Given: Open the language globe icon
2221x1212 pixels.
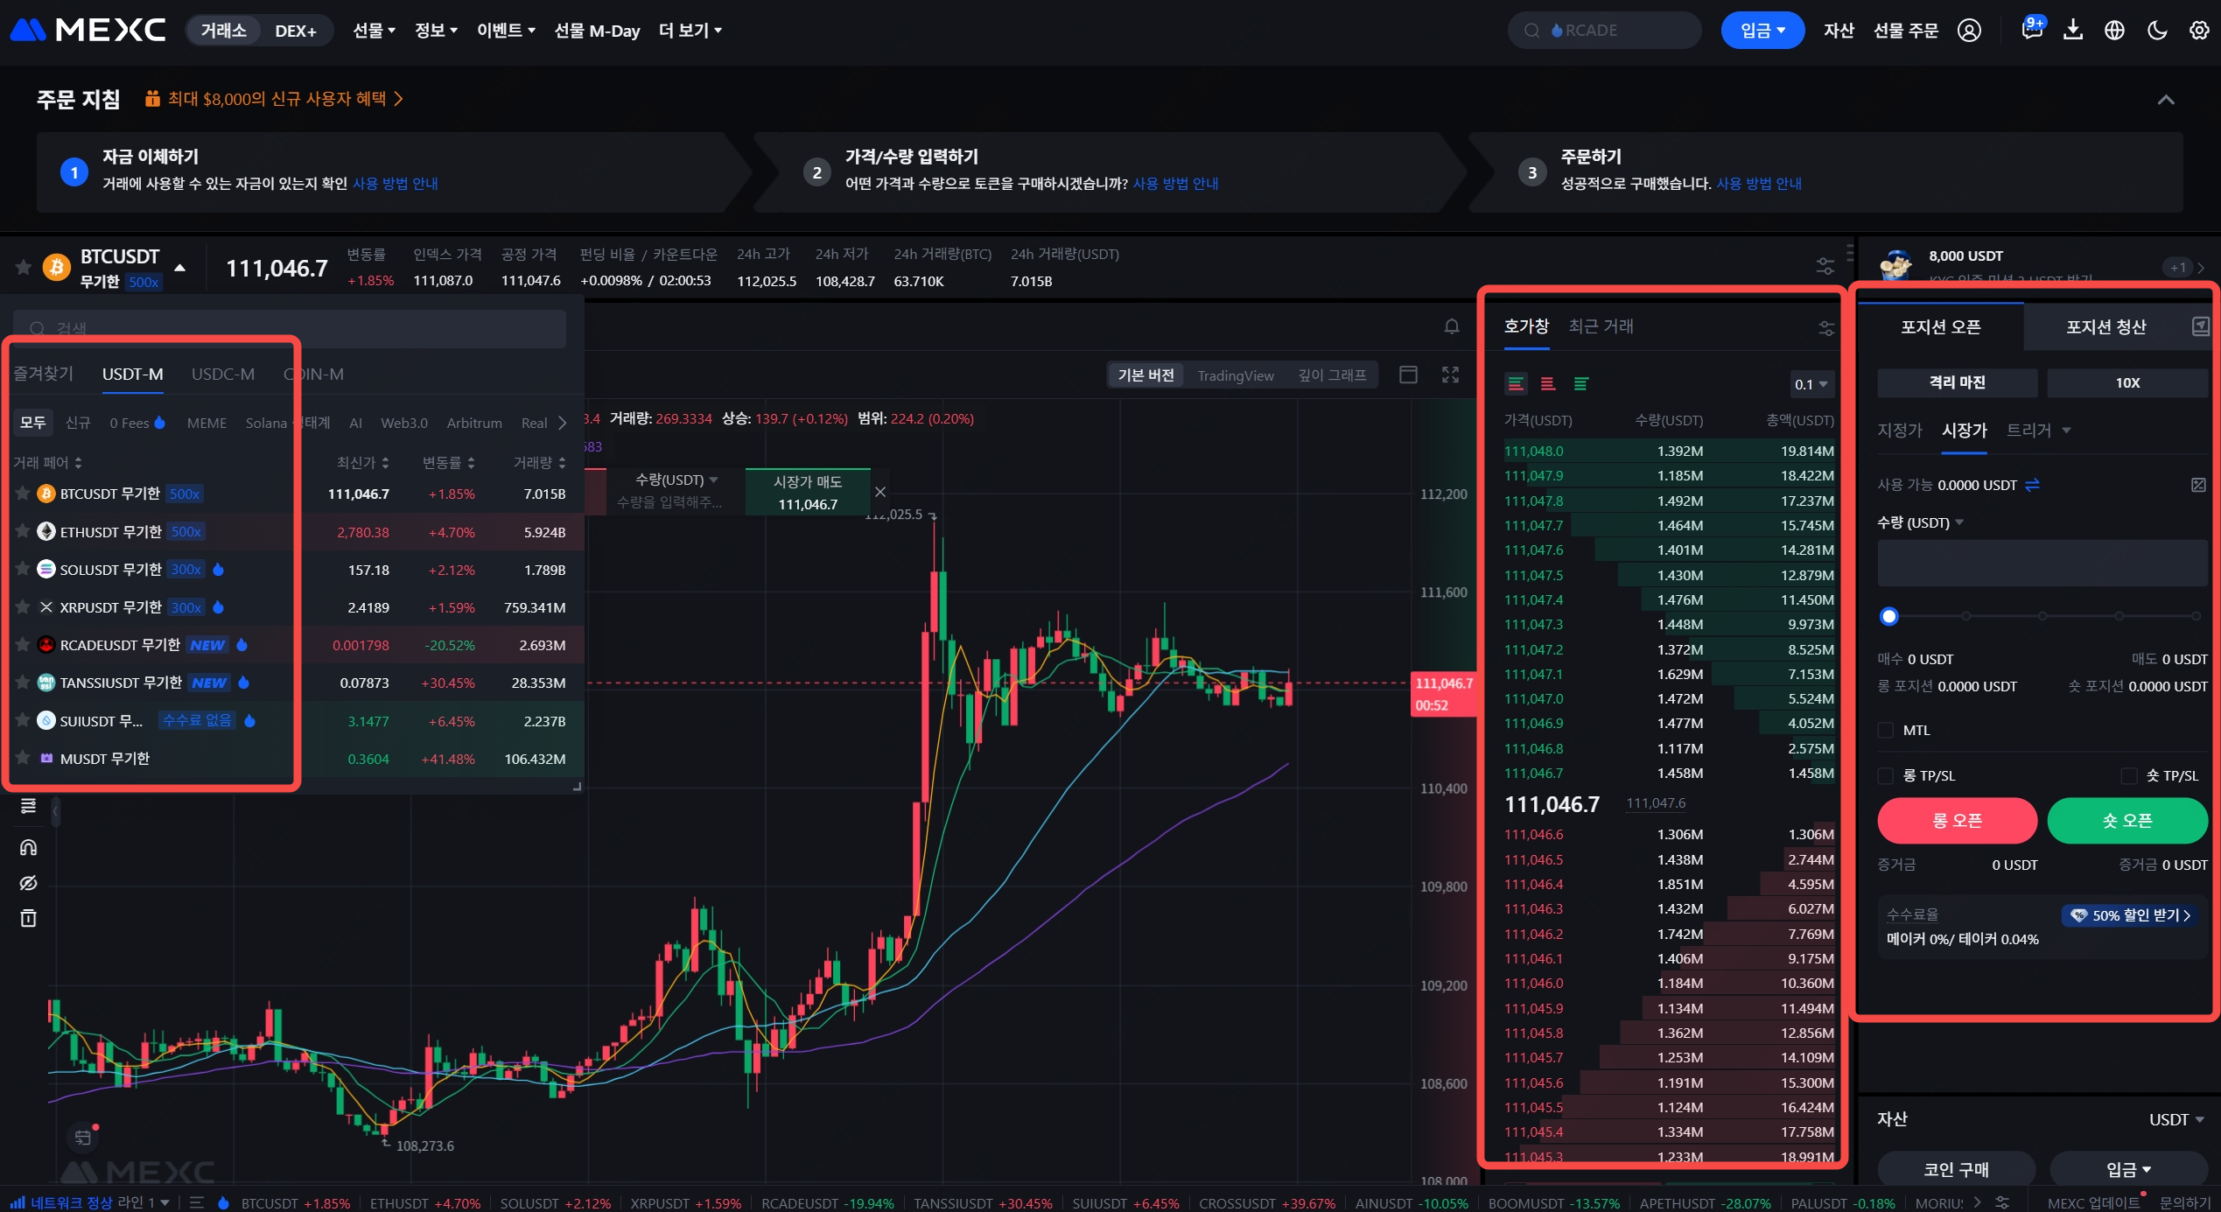Looking at the screenshot, I should tap(2115, 31).
